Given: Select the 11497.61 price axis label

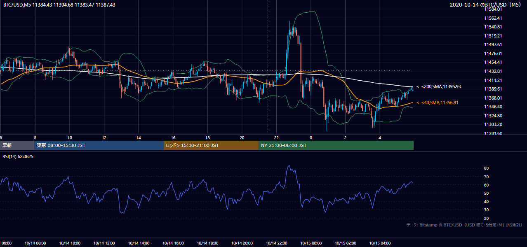Looking at the screenshot, I should click(493, 44).
